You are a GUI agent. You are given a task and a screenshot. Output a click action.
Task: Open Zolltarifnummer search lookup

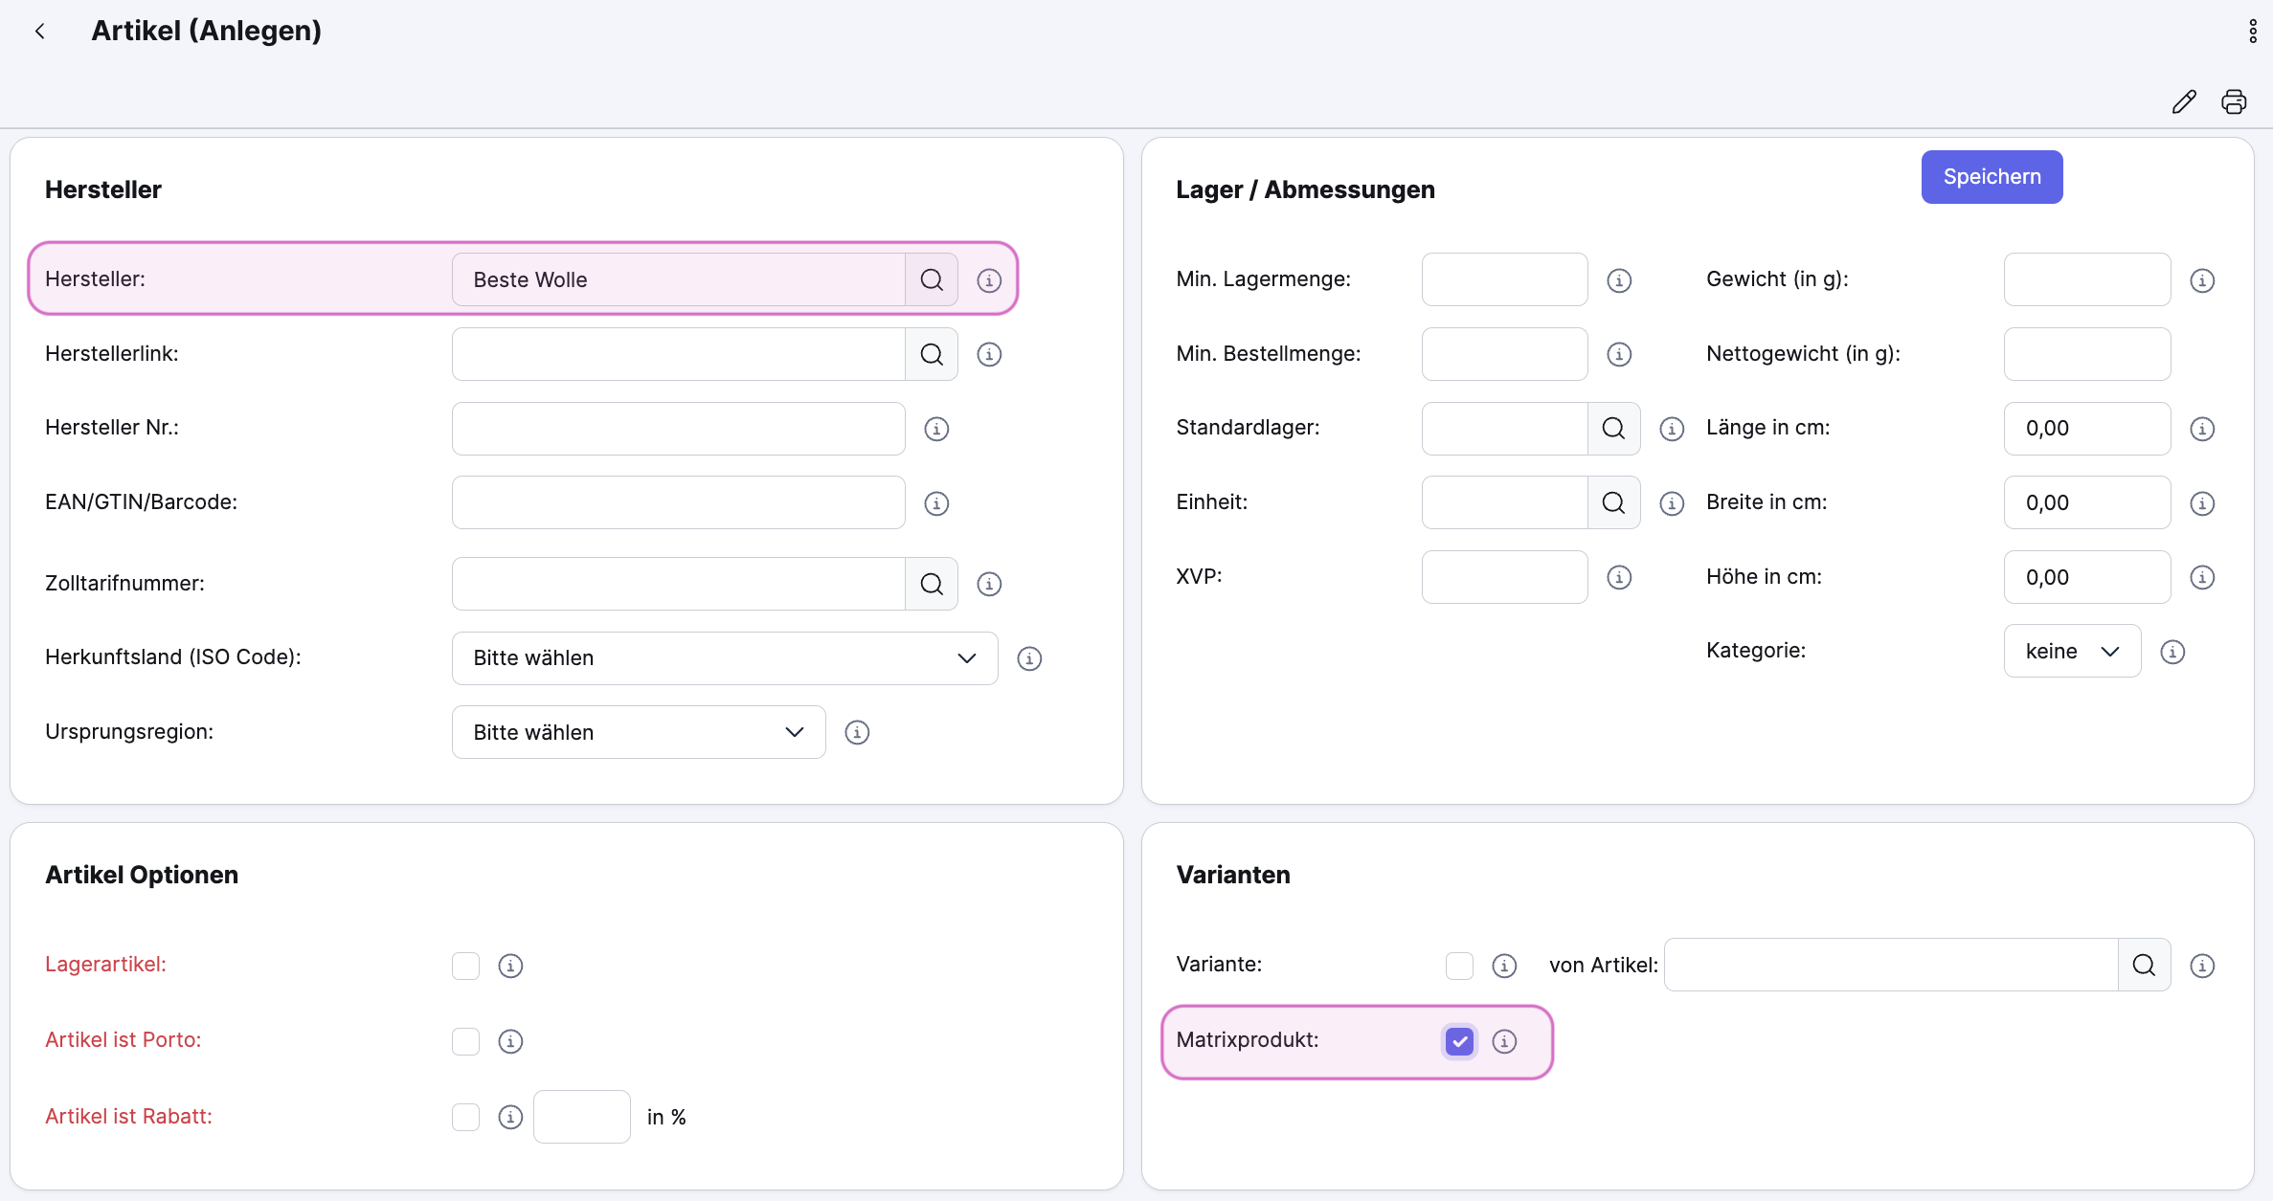[x=932, y=584]
